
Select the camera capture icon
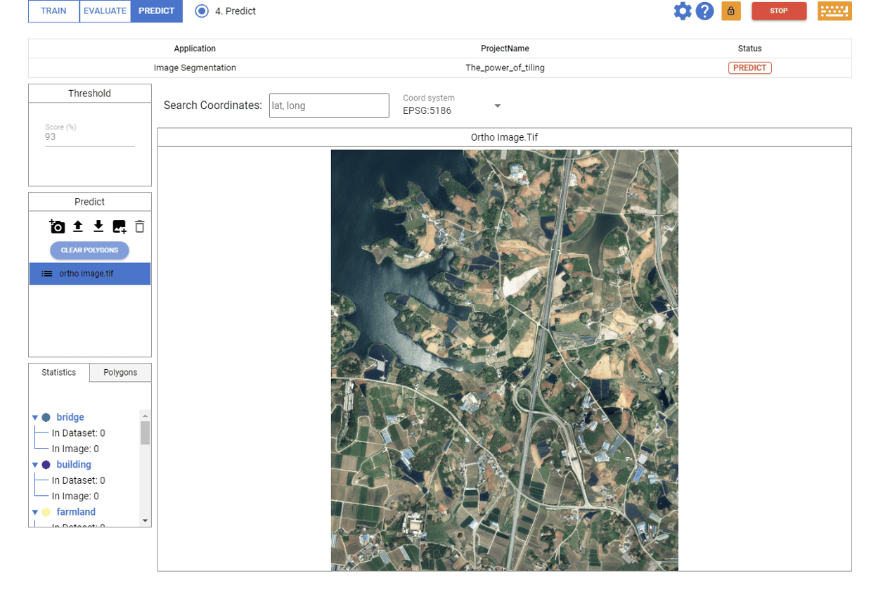point(57,226)
